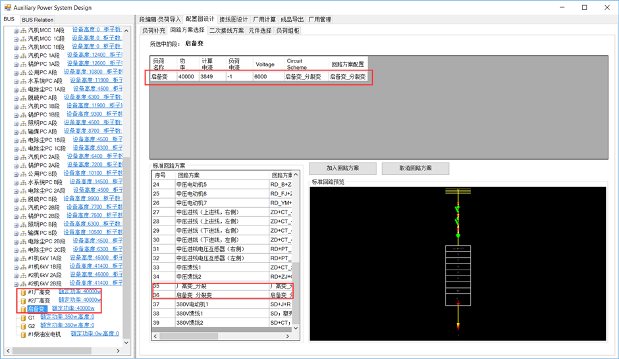Click the bus icon beside 公用PC A段
This screenshot has width=619, height=359.
point(23,72)
